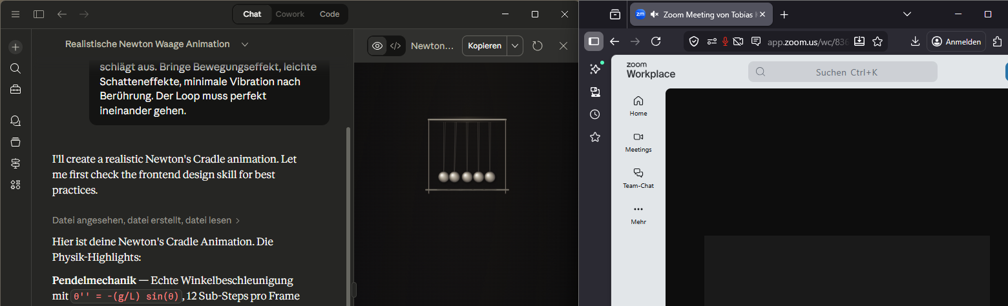The width and height of the screenshot is (1008, 306).
Task: Switch to the Code tab
Action: point(330,14)
